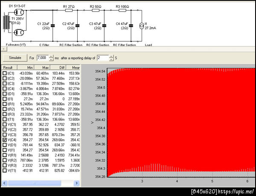Screen dimensions: 256x196
Task: Click the simulation time field showing 7,000
Action: pyautogui.click(x=43, y=58)
